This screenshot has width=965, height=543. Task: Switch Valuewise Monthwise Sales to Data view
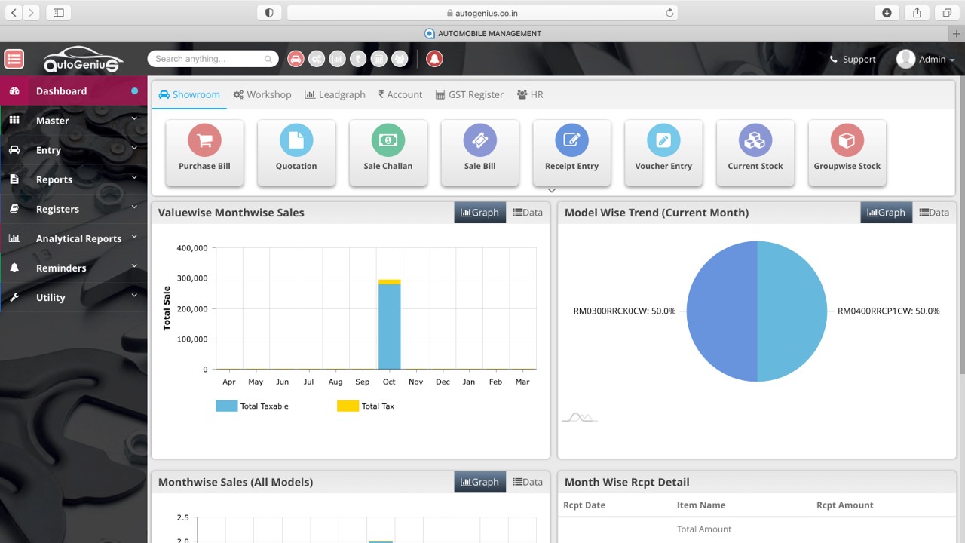[528, 213]
